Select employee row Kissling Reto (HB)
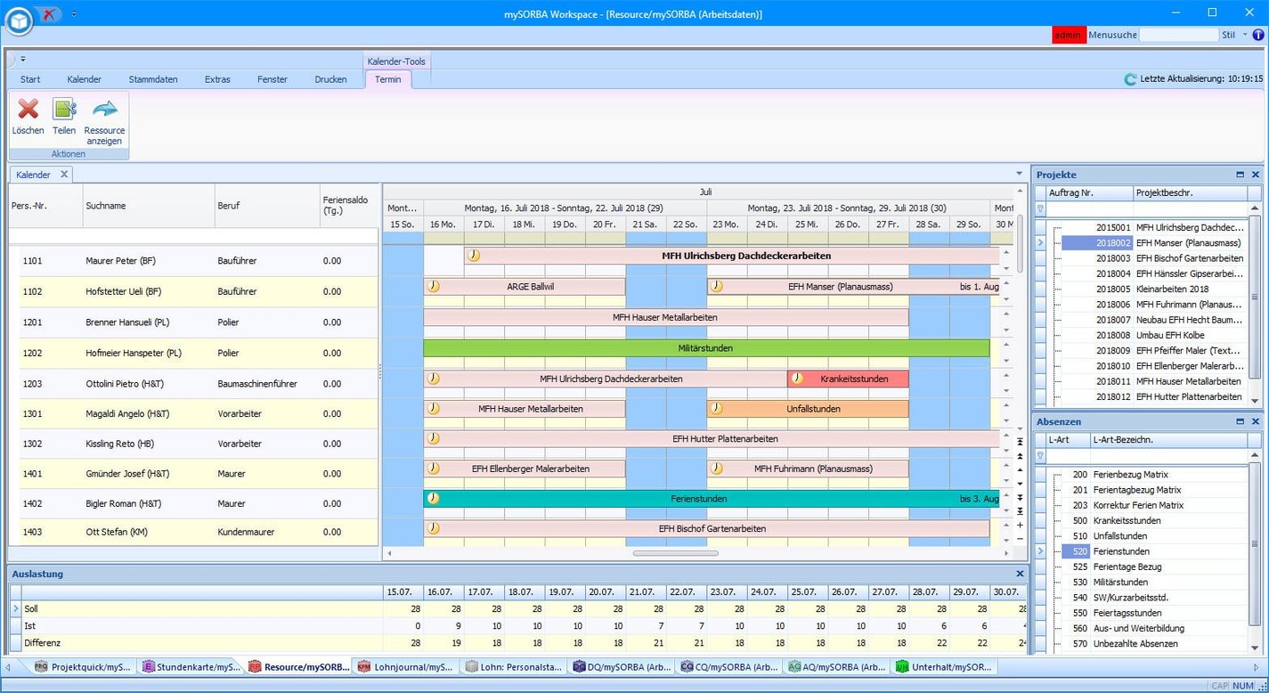 point(193,444)
